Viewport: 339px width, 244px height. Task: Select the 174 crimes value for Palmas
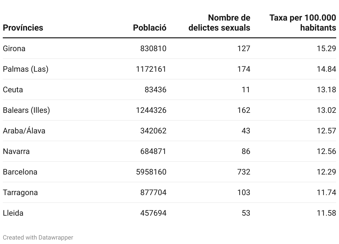click(x=244, y=69)
